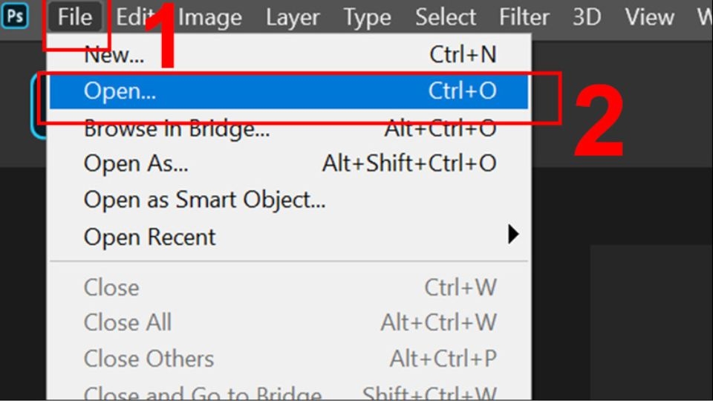Image resolution: width=713 pixels, height=401 pixels.
Task: Click the Close menu entry
Action: 111,287
